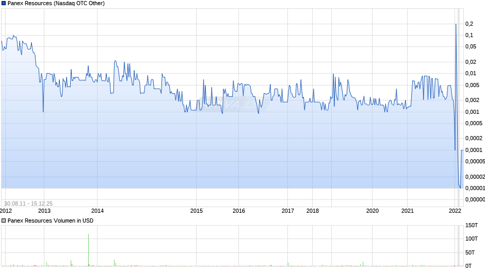The image size is (485, 271).
Task: Click the 2012 x-axis label
Action: 6,211
